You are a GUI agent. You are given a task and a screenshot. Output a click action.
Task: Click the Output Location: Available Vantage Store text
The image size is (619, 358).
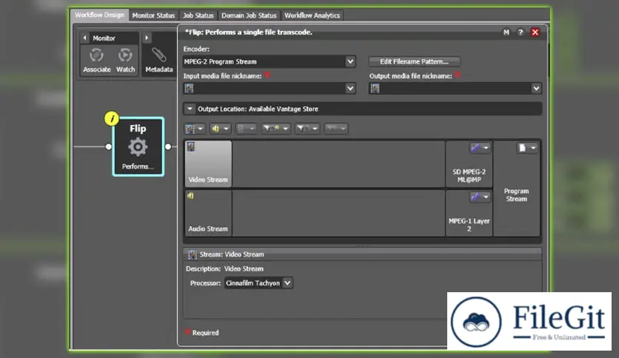tap(258, 109)
